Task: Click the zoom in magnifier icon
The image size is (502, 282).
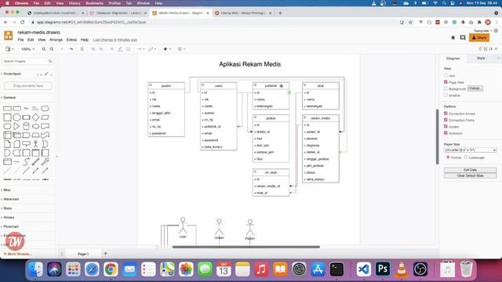Action: [44, 49]
